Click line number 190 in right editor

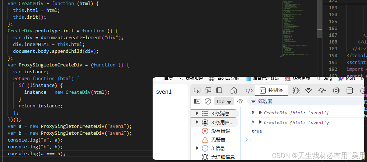tap(333, 55)
